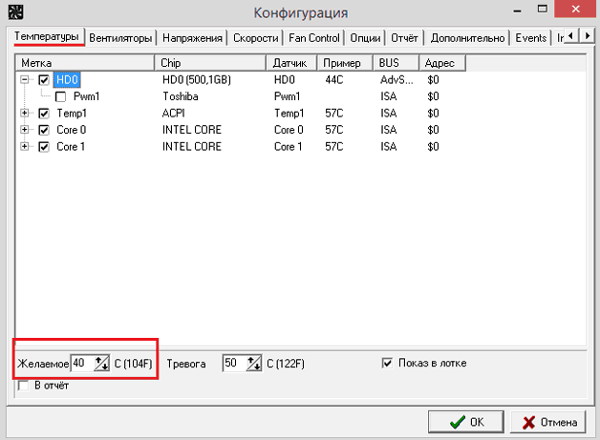This screenshot has height=440, width=600.
Task: Open the Events tab
Action: point(531,38)
